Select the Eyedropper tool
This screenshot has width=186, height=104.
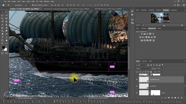point(2,22)
